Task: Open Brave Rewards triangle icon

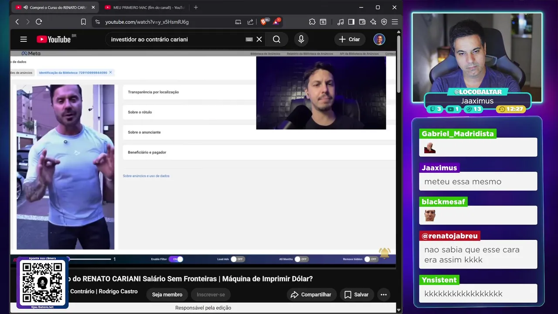Action: (276, 21)
